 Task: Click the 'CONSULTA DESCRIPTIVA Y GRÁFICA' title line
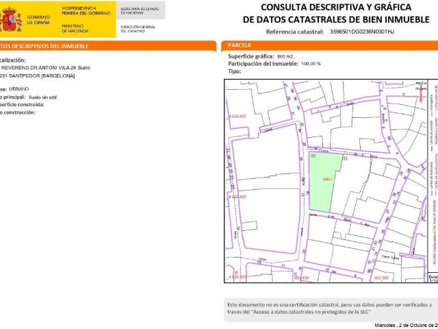click(x=336, y=8)
